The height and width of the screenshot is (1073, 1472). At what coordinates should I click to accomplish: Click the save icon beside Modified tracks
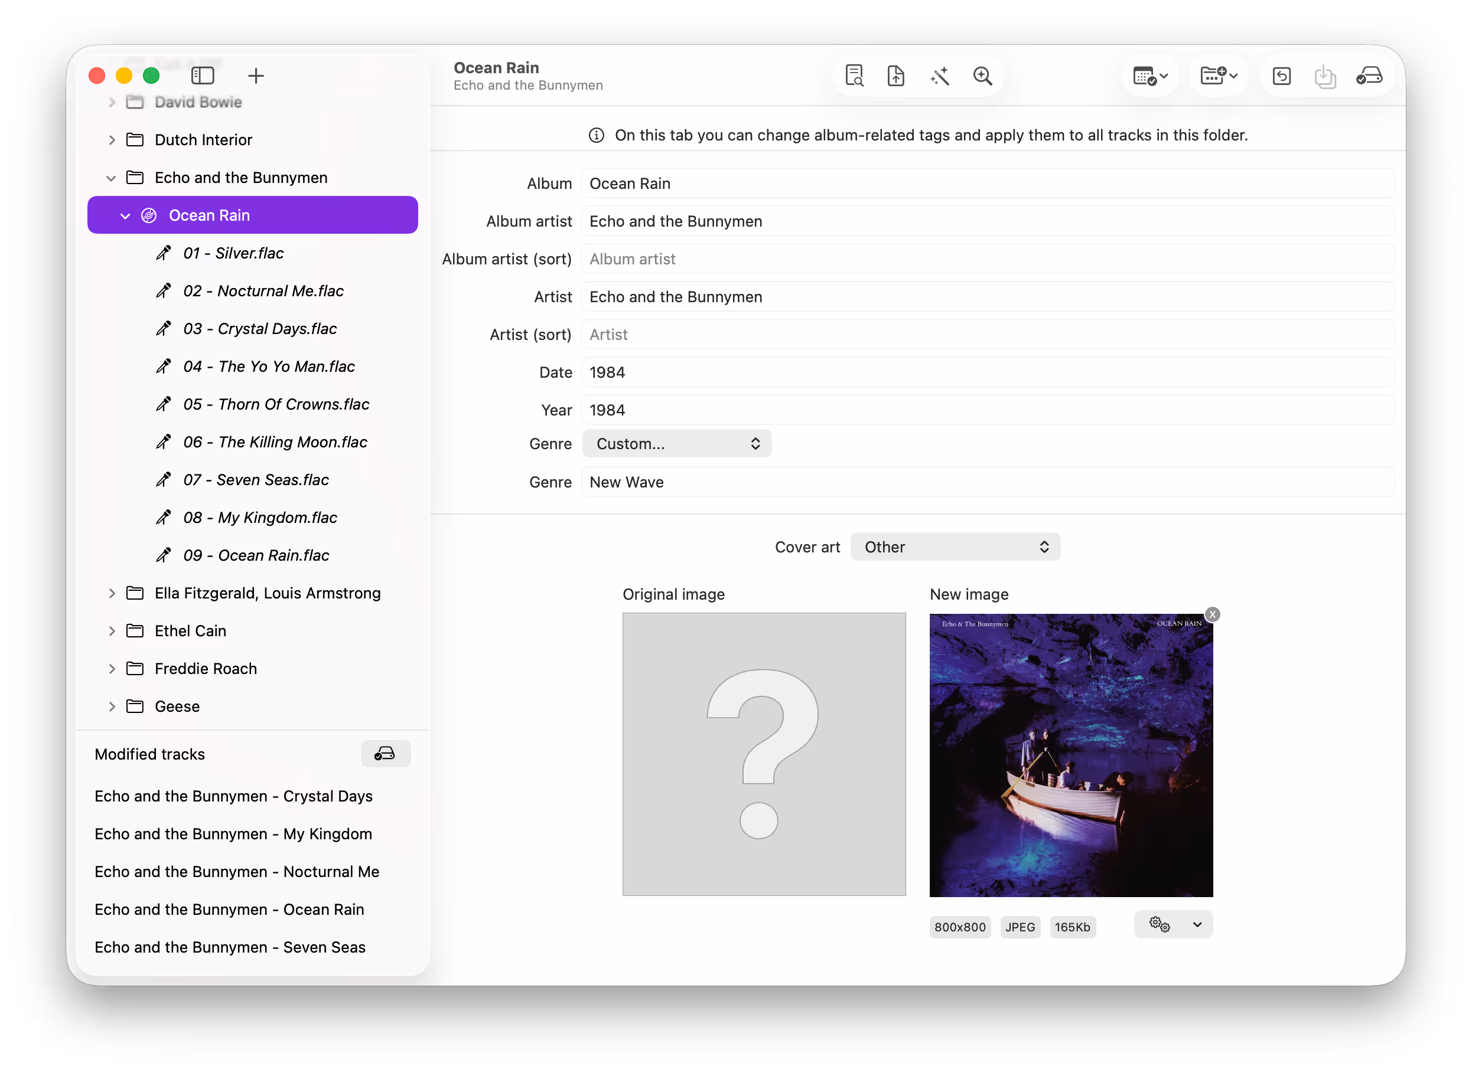tap(385, 754)
